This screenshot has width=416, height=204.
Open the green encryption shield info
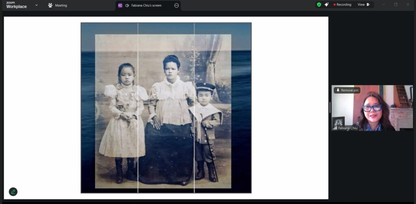[319, 5]
